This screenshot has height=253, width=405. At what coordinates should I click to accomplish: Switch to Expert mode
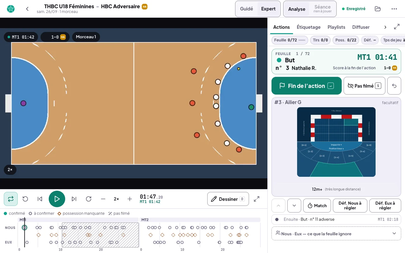click(x=268, y=9)
